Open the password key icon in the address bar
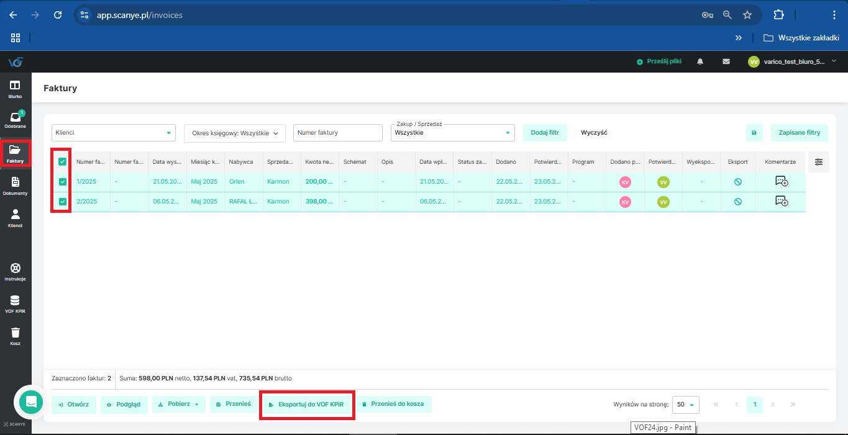 coord(706,15)
